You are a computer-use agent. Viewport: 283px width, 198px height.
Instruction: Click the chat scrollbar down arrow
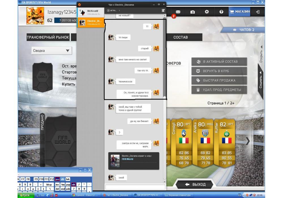click(164, 182)
